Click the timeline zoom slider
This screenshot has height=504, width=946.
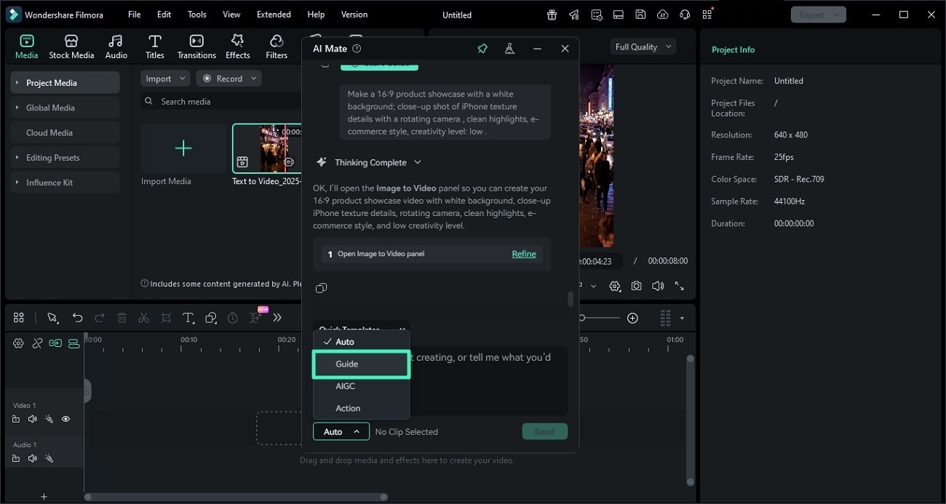point(600,318)
